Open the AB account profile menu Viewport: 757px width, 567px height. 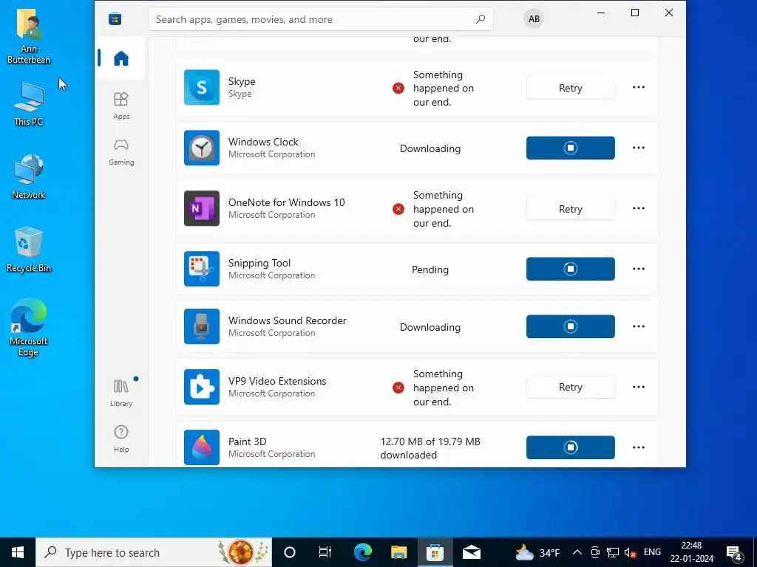click(534, 18)
